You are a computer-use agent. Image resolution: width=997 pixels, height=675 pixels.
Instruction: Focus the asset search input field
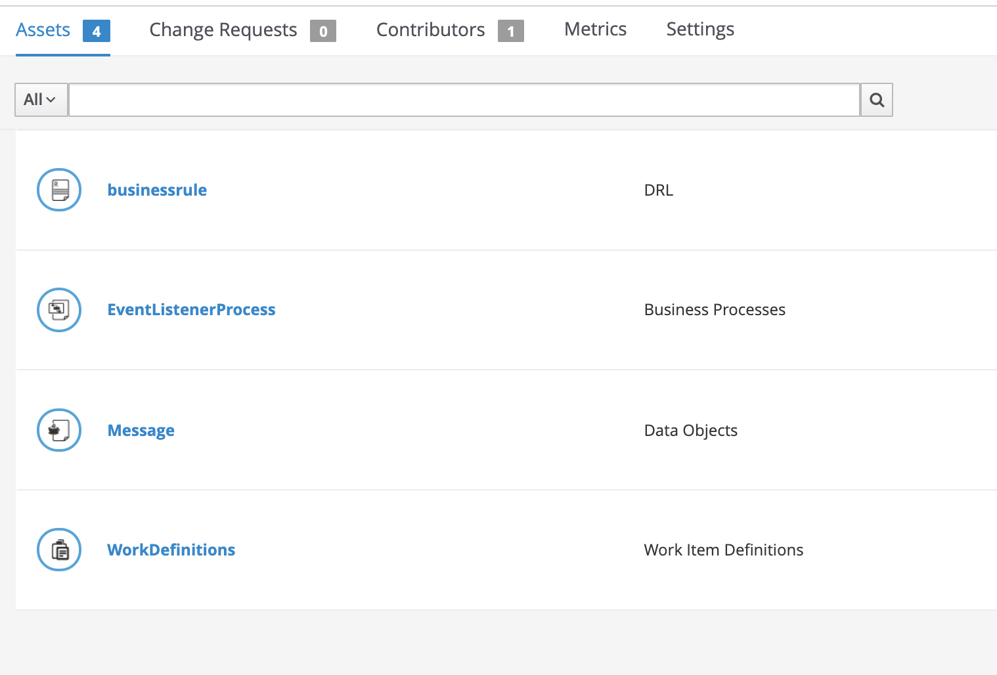pyautogui.click(x=464, y=100)
